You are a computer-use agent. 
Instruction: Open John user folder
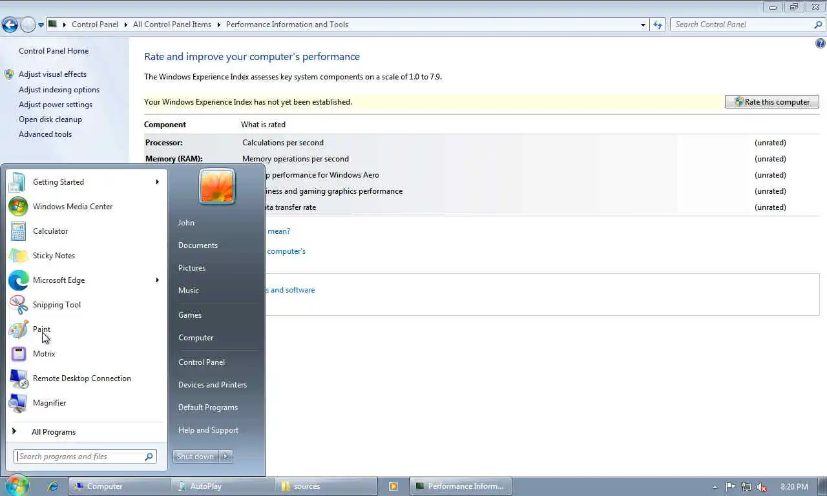(x=186, y=223)
